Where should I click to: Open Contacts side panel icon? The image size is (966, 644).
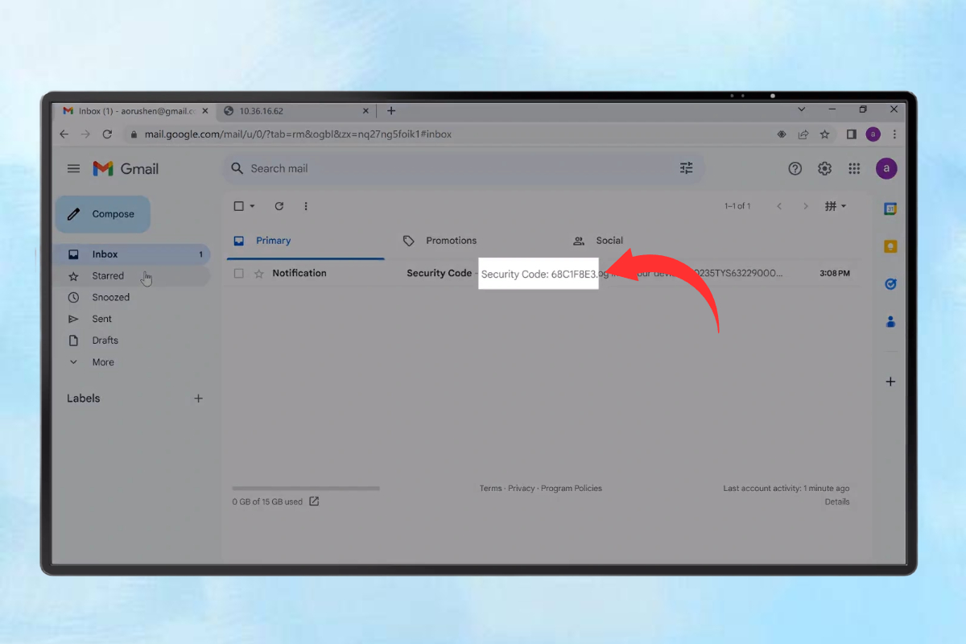point(890,321)
